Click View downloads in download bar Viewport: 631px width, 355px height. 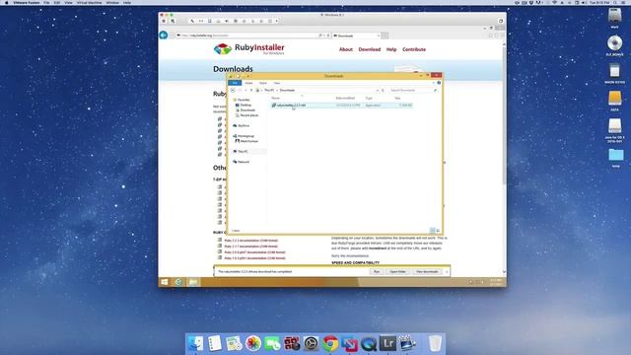point(427,272)
